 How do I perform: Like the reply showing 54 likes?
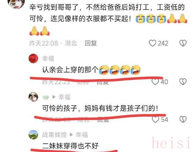click(155, 119)
